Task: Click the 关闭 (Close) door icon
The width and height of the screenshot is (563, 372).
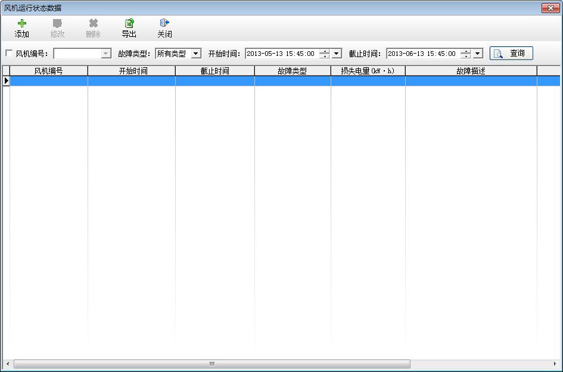Action: pos(164,23)
